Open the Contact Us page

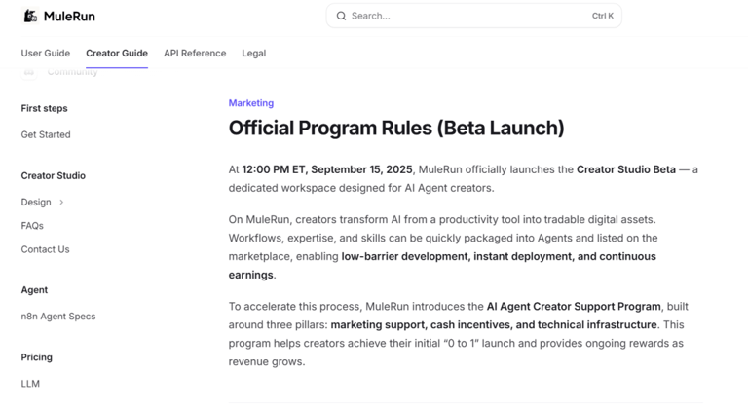tap(45, 249)
